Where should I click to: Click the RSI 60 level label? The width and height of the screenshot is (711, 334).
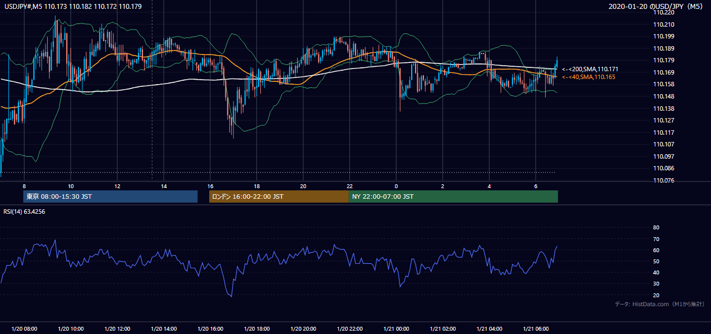point(656,250)
